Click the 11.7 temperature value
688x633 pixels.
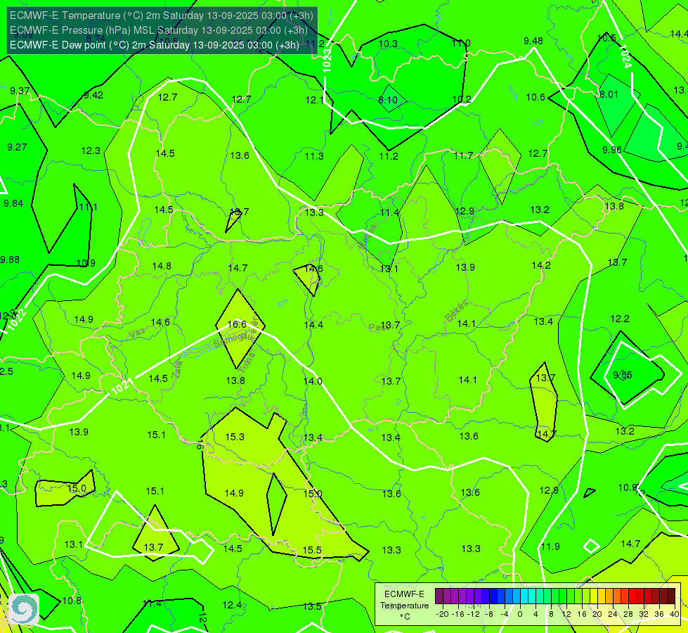pyautogui.click(x=463, y=155)
